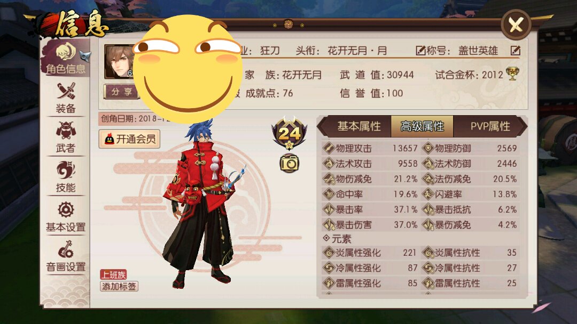This screenshot has height=324, width=577.
Task: Close the 信息 panel with X
Action: tap(516, 25)
